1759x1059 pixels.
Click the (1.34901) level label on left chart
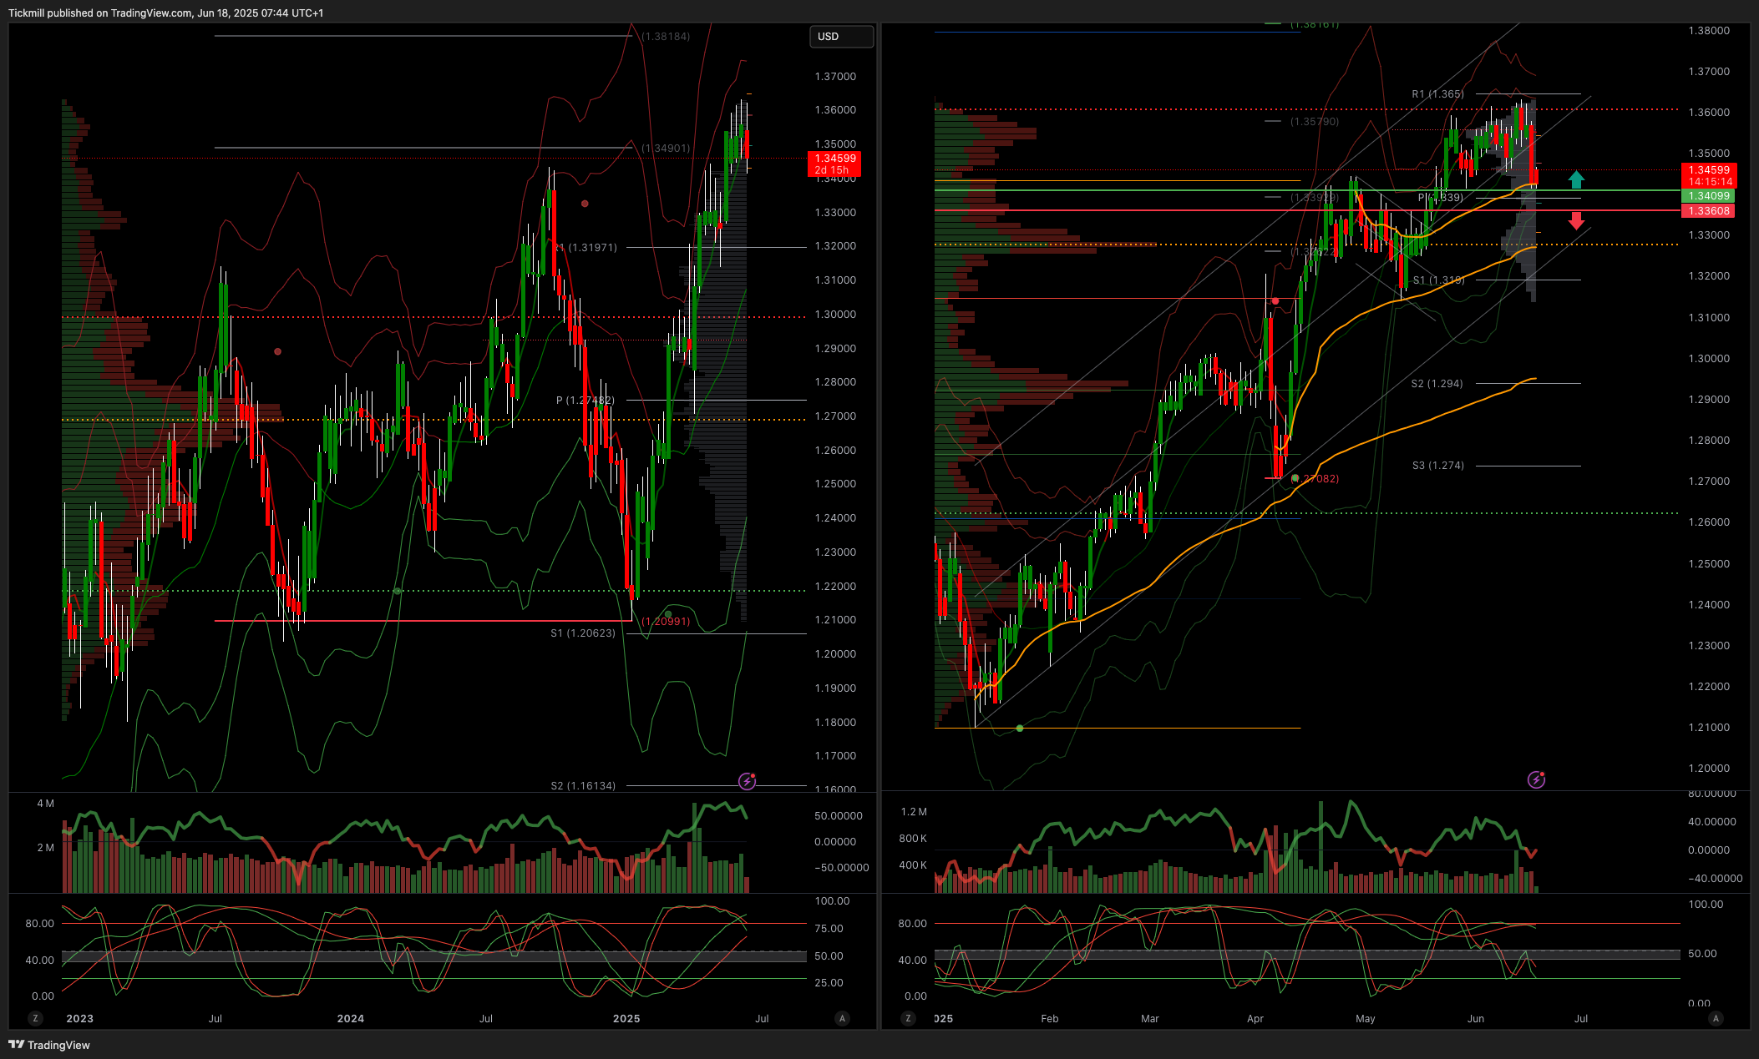coord(666,149)
